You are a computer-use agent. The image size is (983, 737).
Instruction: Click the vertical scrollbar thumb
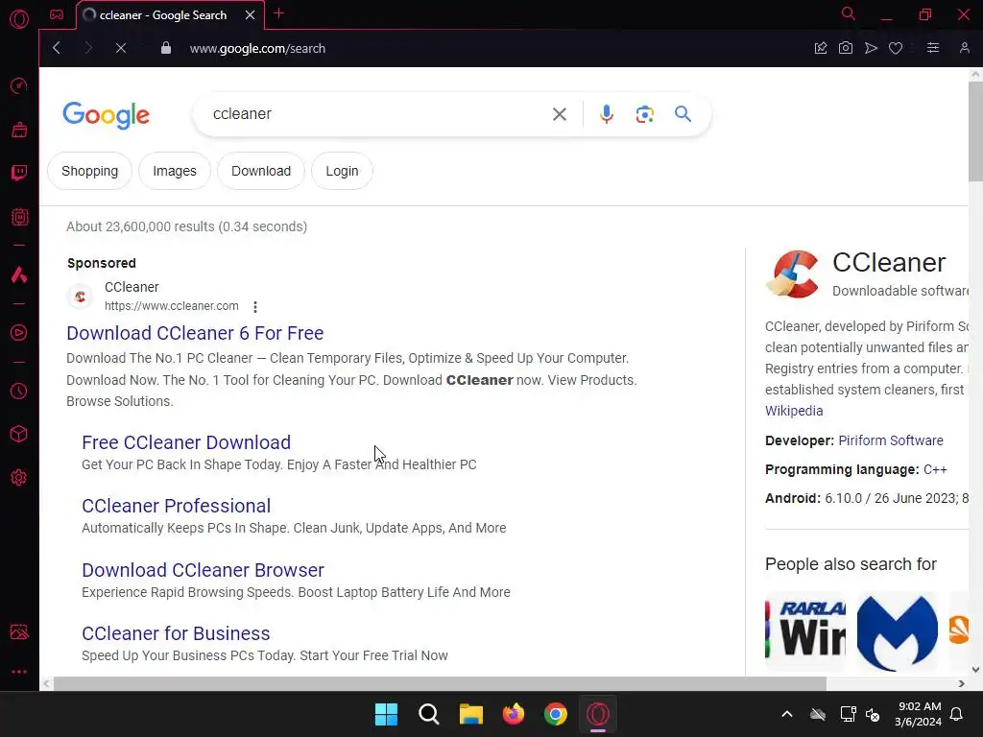click(975, 131)
